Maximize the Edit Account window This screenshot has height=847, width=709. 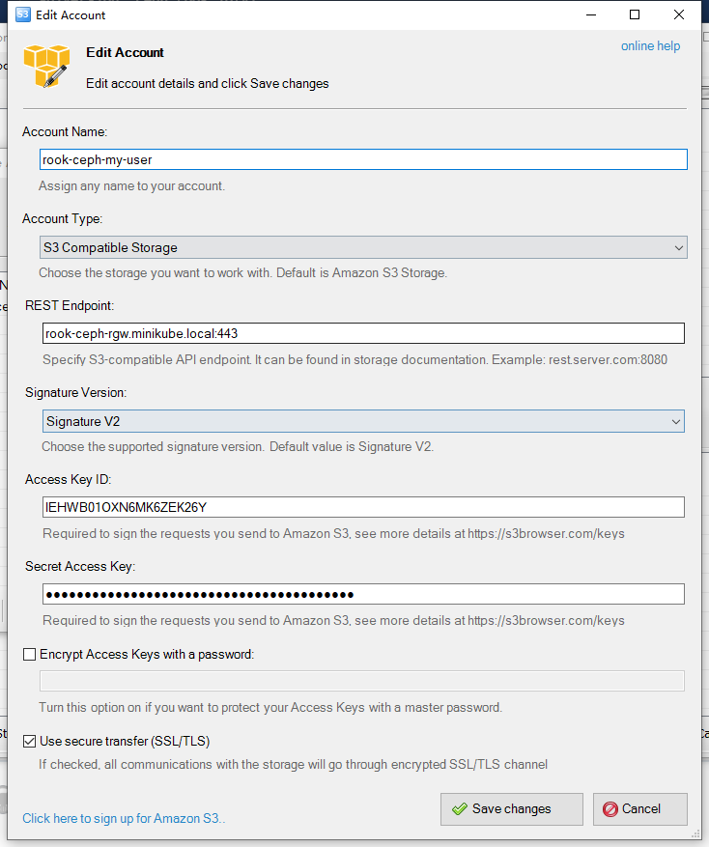(x=635, y=14)
